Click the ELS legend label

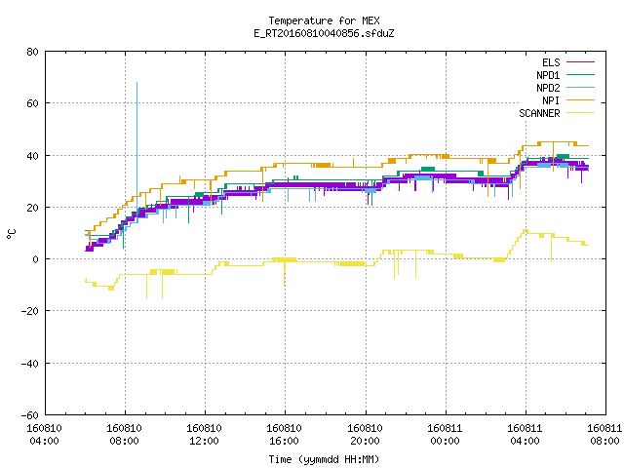point(551,62)
